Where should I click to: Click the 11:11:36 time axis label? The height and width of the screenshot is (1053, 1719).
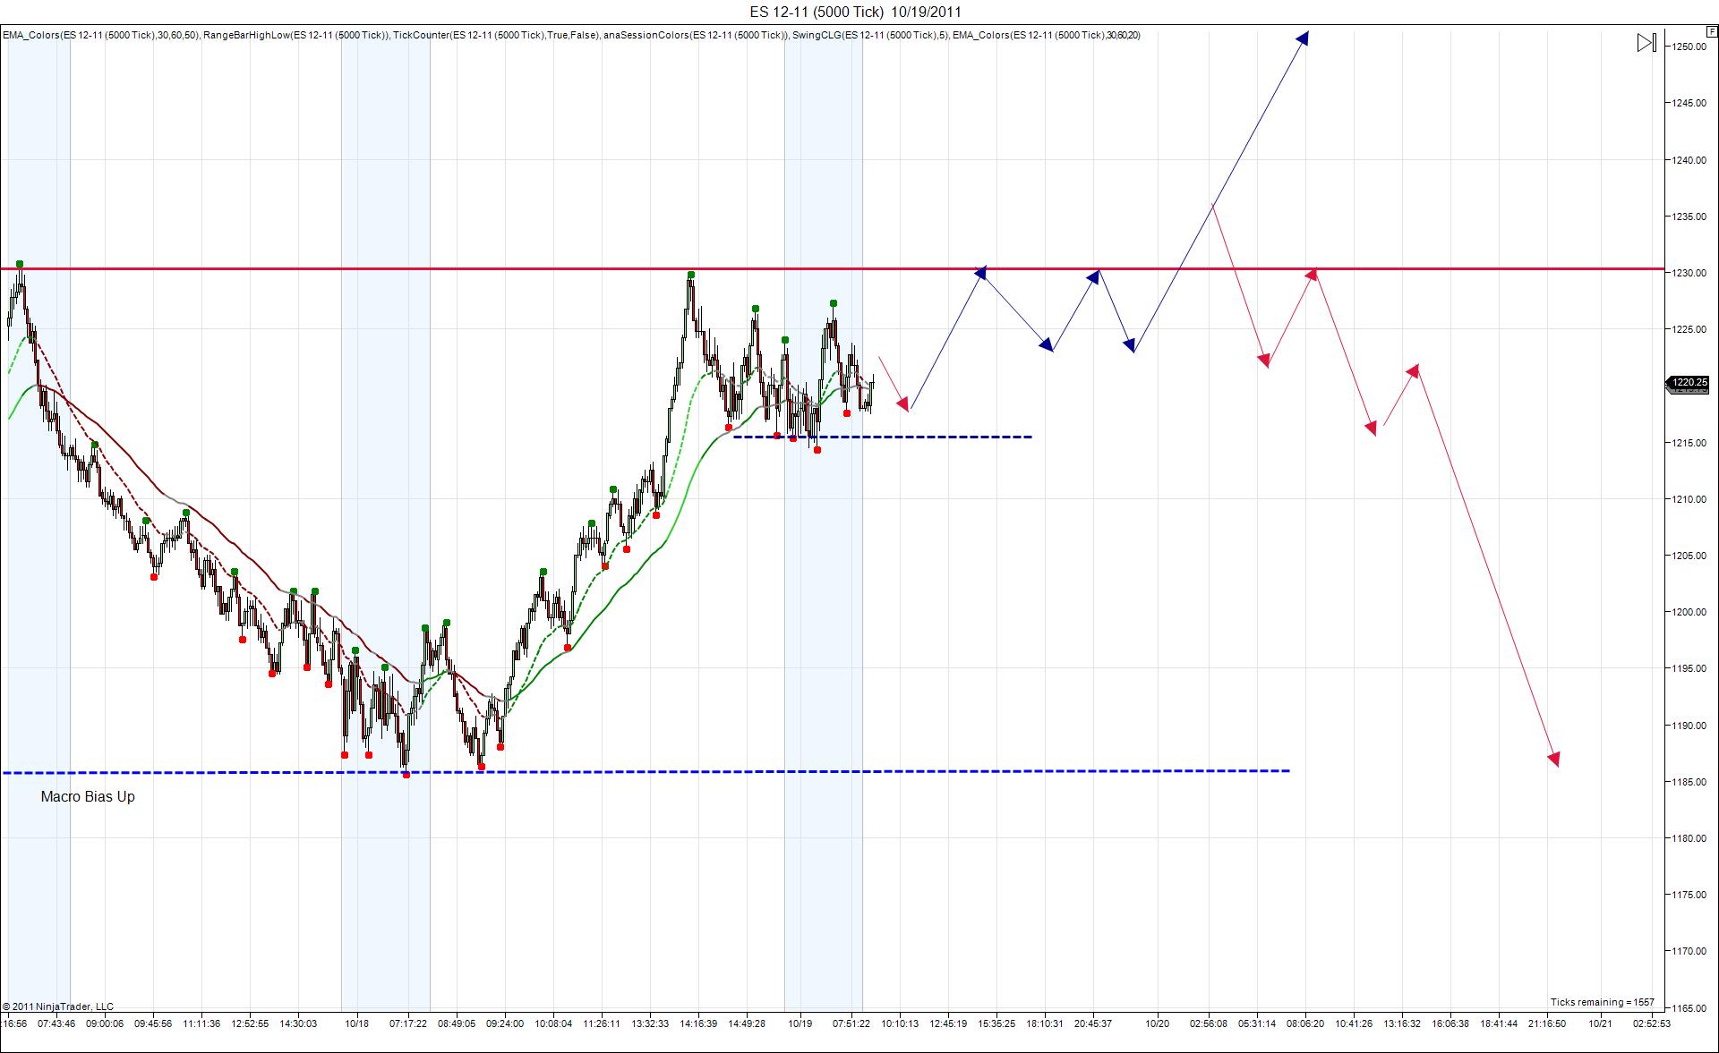point(201,1023)
